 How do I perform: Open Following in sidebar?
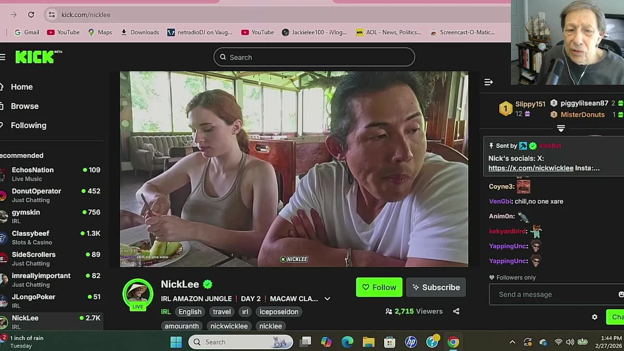(28, 125)
